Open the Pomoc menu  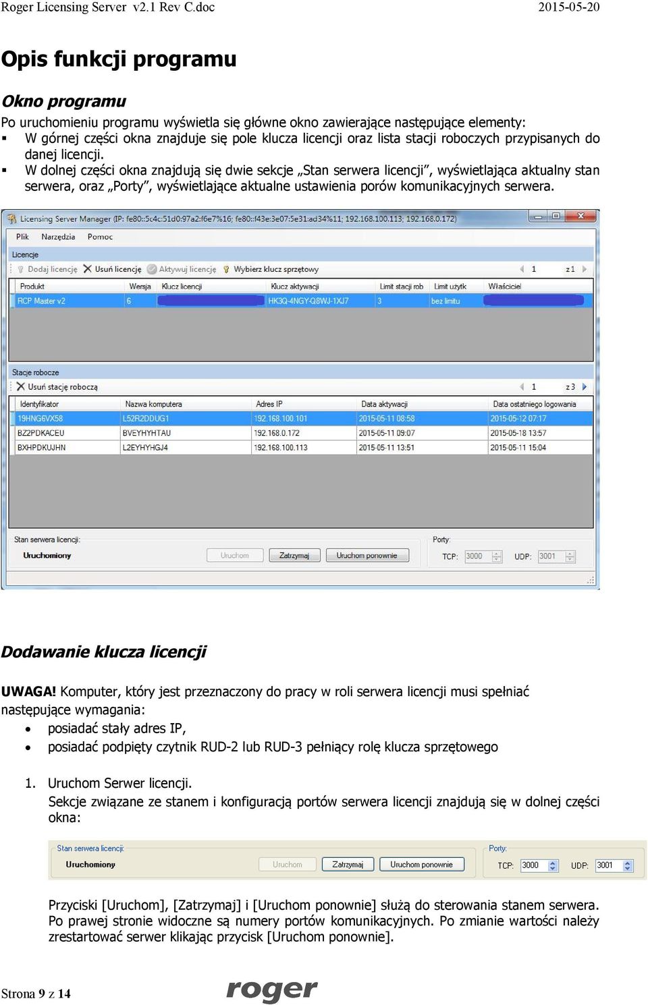100,237
